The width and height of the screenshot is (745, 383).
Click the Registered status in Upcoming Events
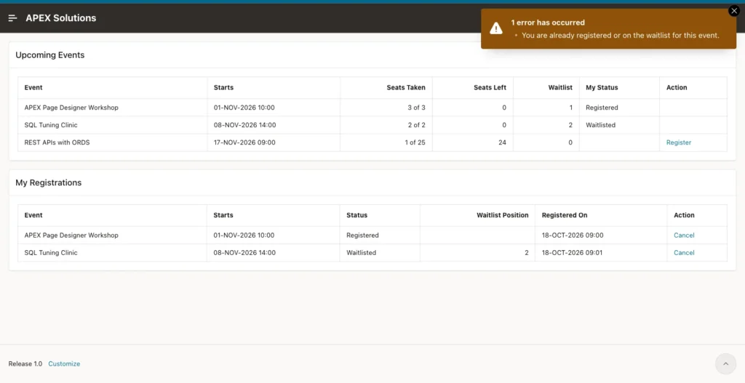point(602,108)
